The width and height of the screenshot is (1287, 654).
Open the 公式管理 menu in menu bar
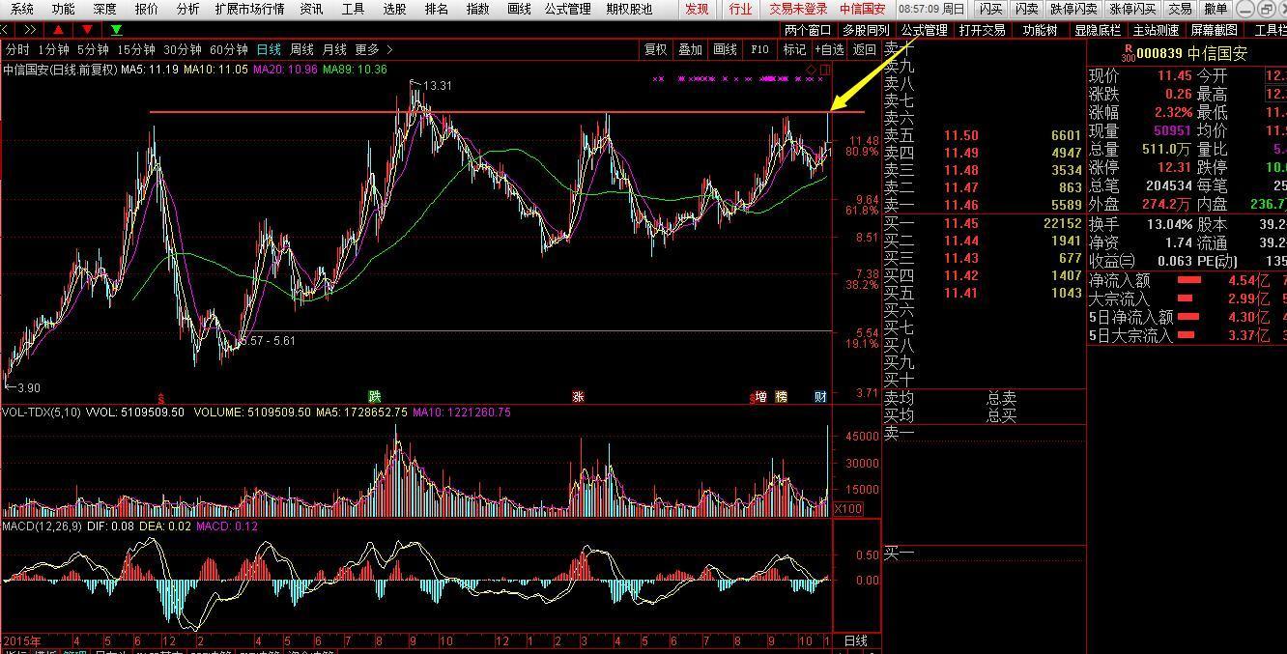tap(567, 9)
